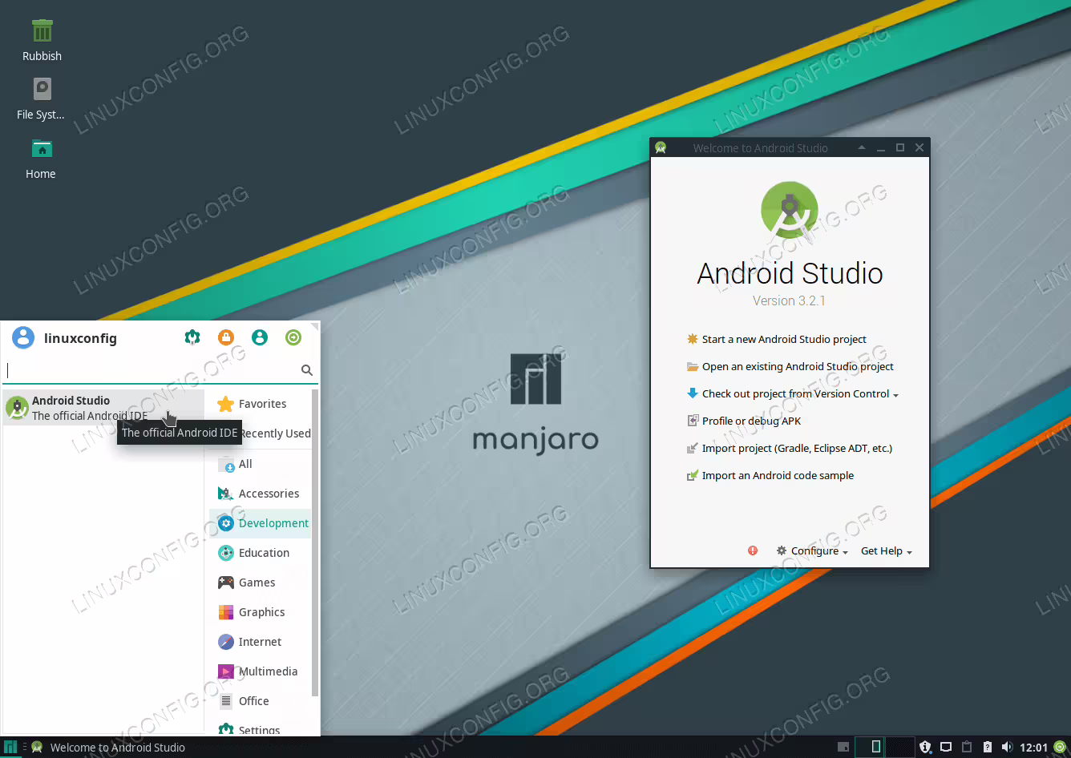Viewport: 1071px width, 758px height.
Task: Open the Get Help dropdown
Action: pyautogui.click(x=887, y=550)
